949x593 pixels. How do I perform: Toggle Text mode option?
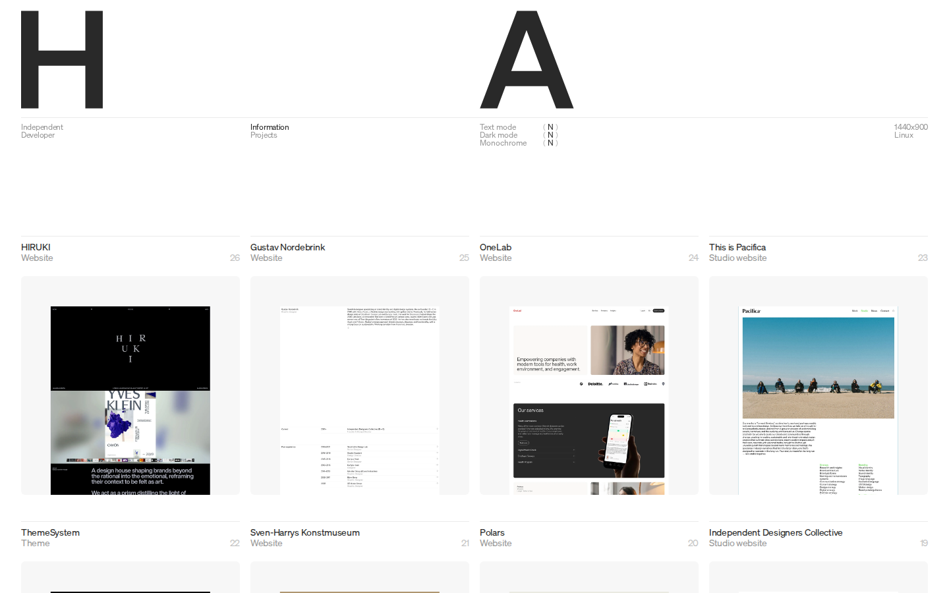(519, 127)
